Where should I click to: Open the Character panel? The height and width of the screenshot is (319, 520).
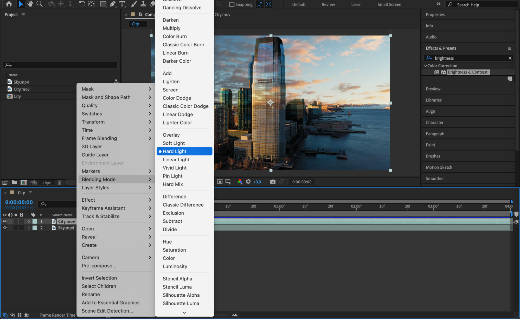[x=434, y=122]
